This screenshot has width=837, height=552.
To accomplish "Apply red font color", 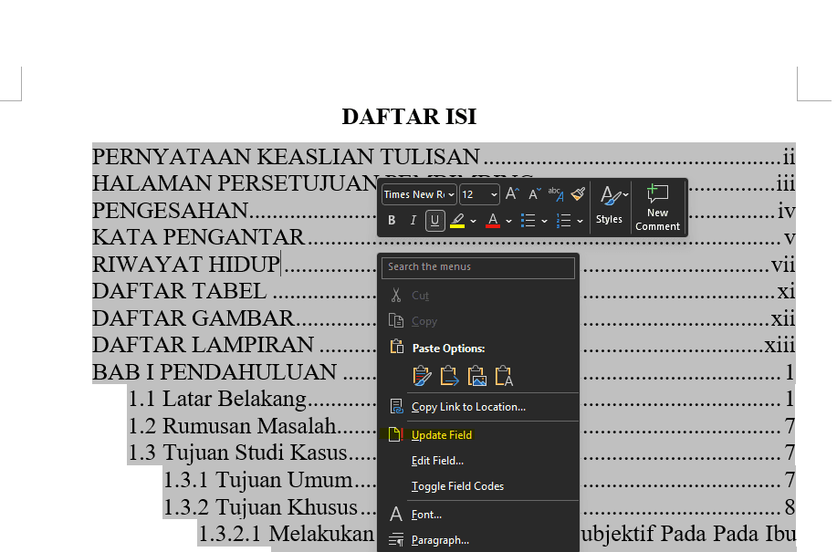I will 493,220.
